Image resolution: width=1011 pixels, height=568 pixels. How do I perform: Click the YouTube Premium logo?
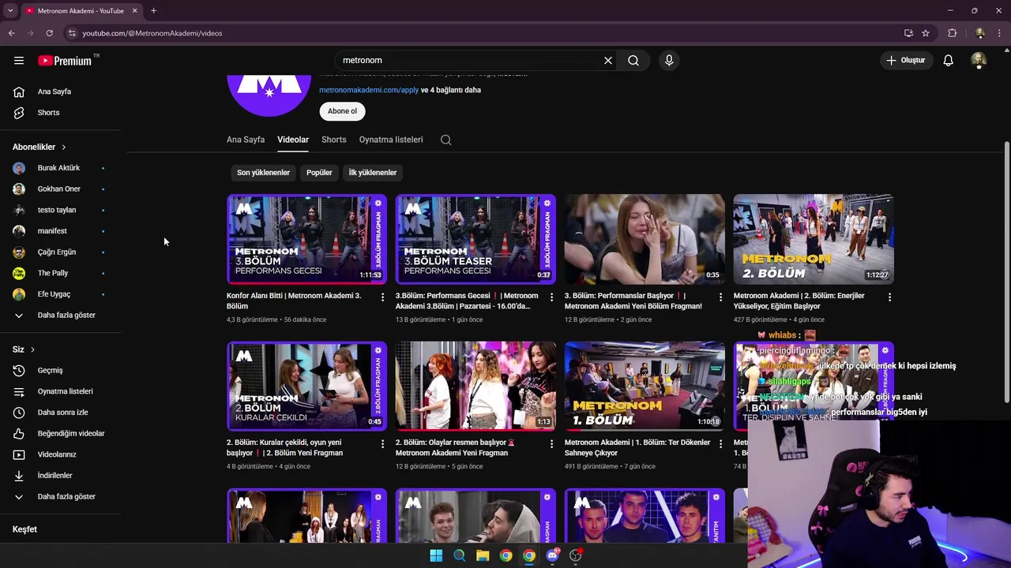65,61
